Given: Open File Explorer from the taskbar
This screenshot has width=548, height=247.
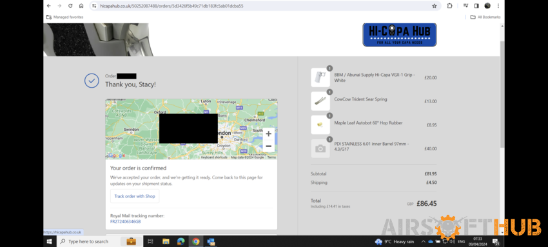Looking at the screenshot, I should pos(166,241).
